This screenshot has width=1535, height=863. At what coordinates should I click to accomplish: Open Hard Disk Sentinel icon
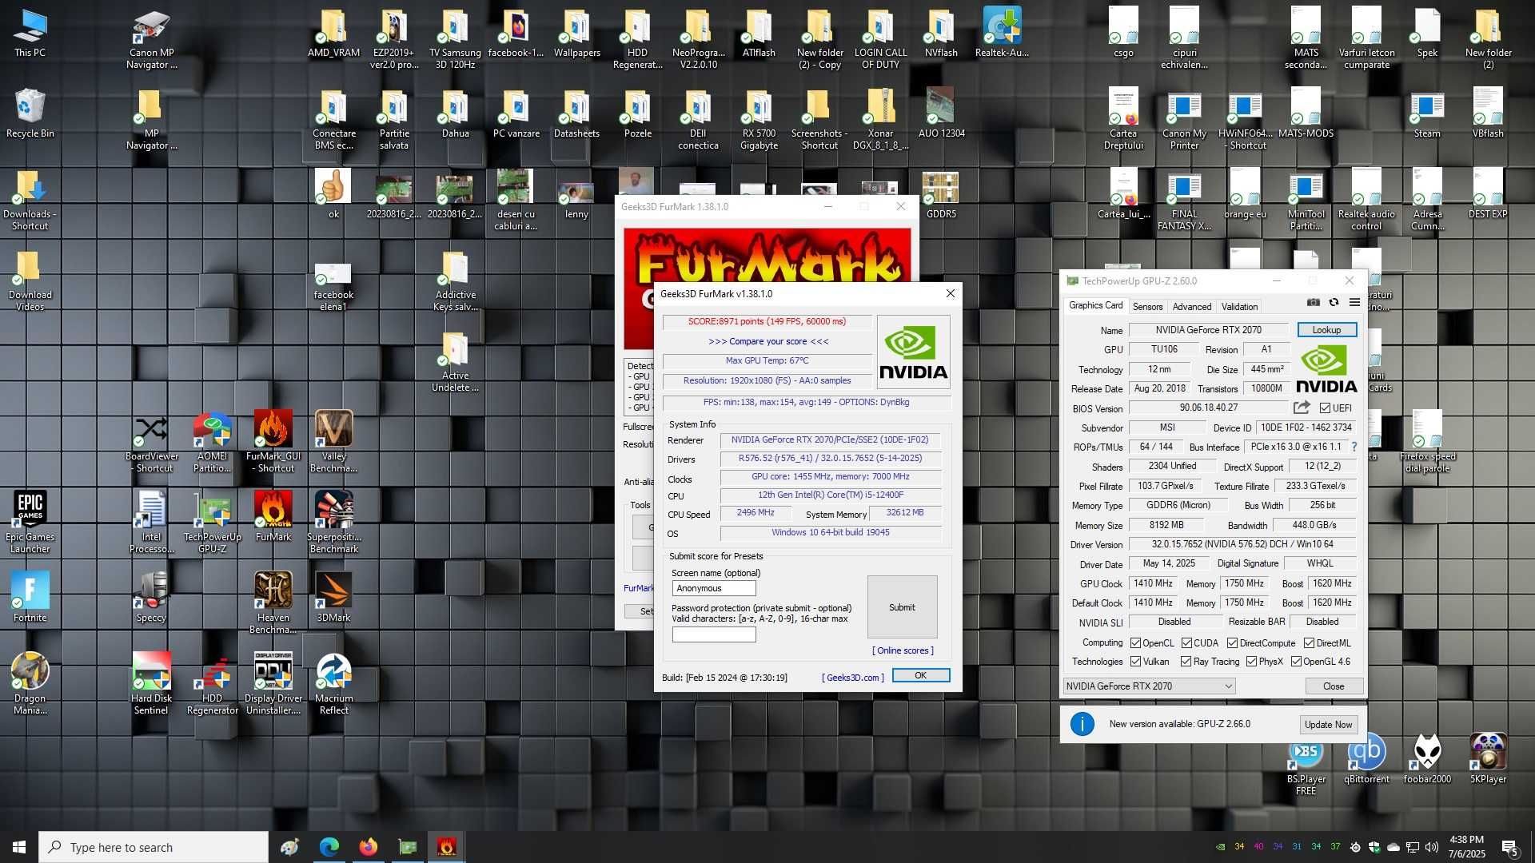[x=151, y=683]
